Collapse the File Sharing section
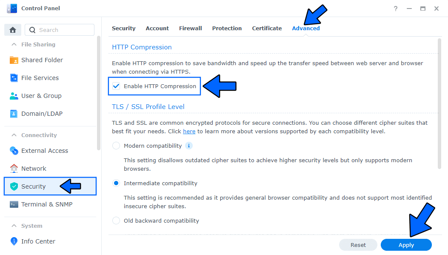The image size is (448, 255). pyautogui.click(x=14, y=44)
